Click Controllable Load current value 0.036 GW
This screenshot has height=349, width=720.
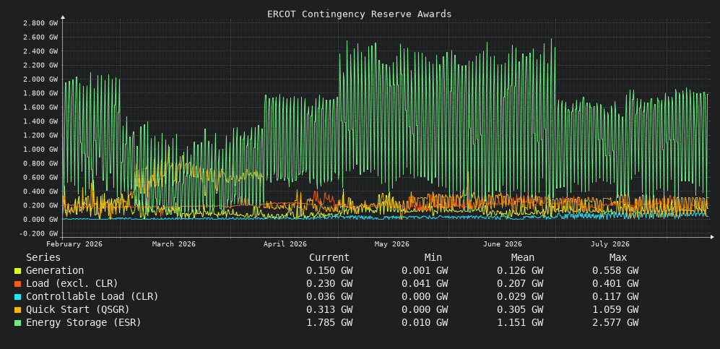(x=329, y=296)
